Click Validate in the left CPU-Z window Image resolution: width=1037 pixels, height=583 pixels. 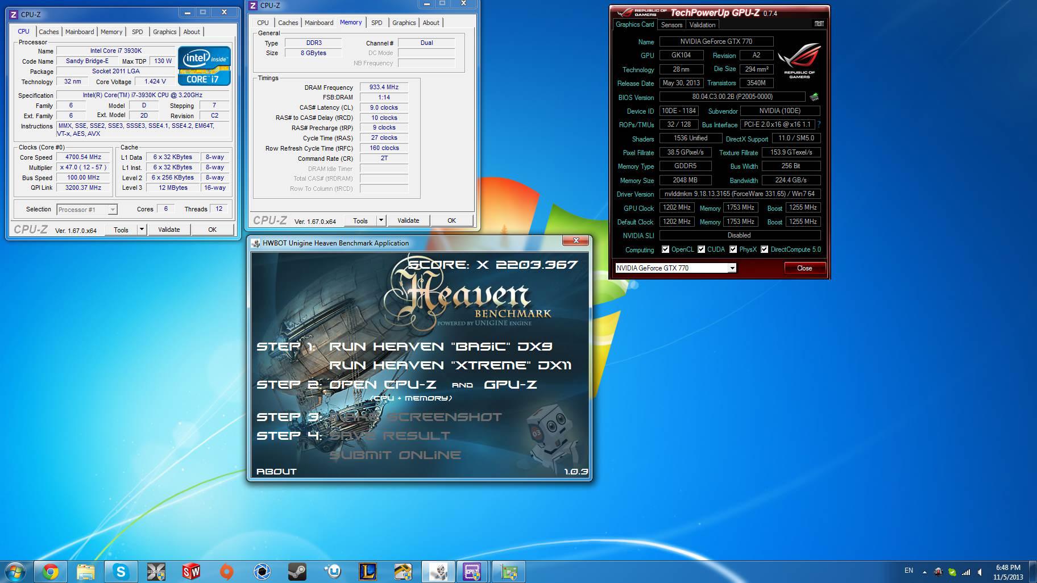pyautogui.click(x=169, y=230)
